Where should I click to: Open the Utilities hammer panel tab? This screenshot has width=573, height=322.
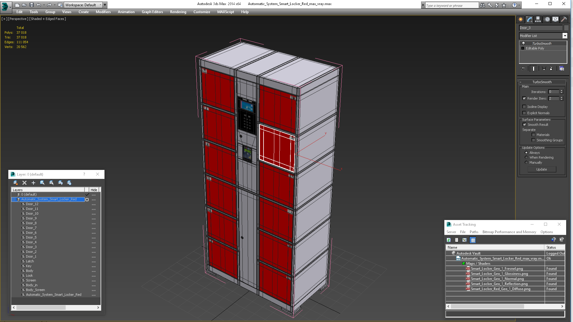click(x=564, y=19)
